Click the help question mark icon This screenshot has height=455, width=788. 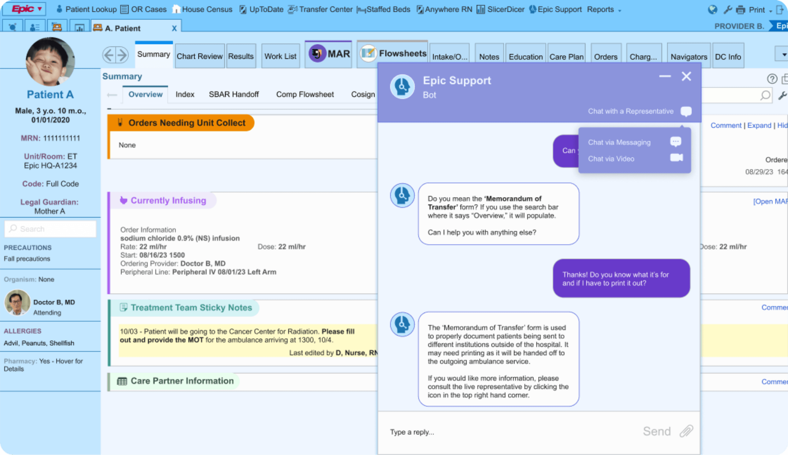(x=772, y=79)
